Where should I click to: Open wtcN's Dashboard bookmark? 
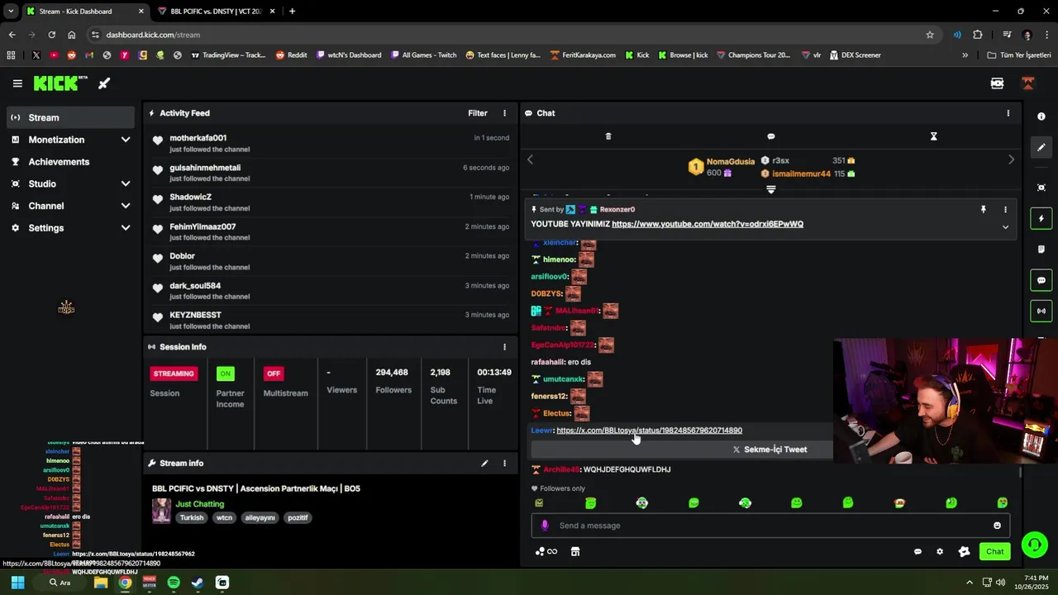[x=349, y=55]
